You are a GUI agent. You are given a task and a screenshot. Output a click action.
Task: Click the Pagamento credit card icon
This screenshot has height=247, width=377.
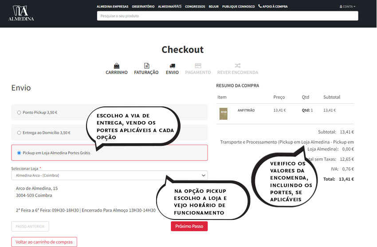coord(198,66)
